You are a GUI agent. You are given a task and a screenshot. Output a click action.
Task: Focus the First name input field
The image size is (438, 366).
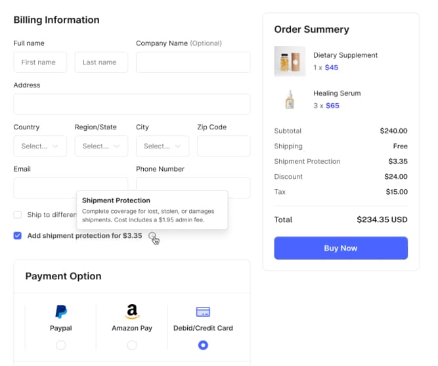tap(40, 62)
